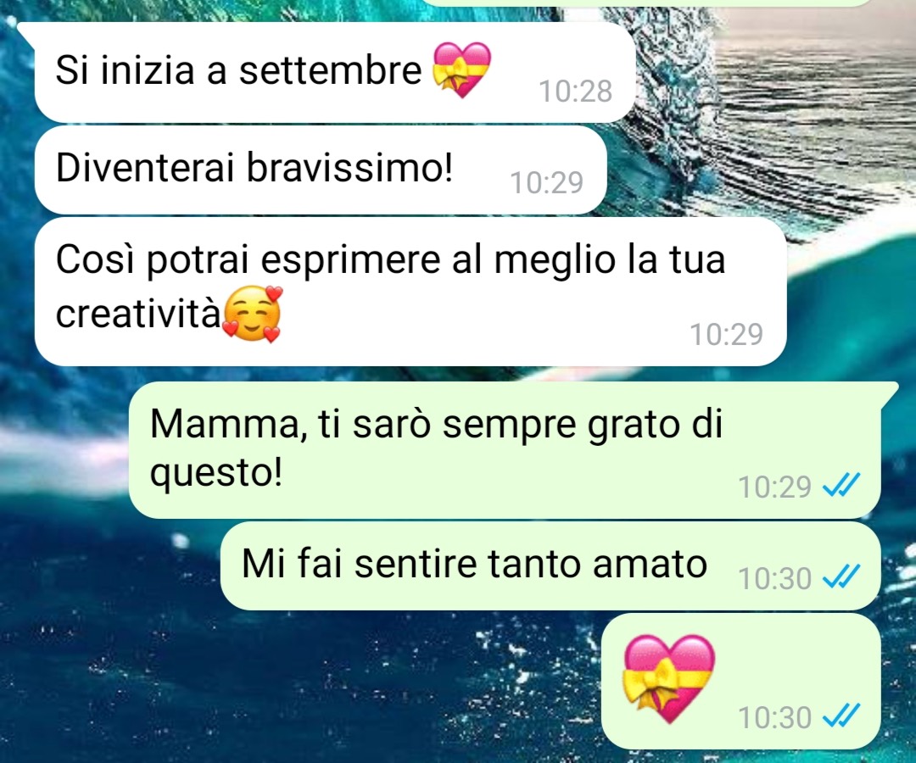Select the "Si inizia a settembre" message
This screenshot has width=916, height=763.
(335, 73)
